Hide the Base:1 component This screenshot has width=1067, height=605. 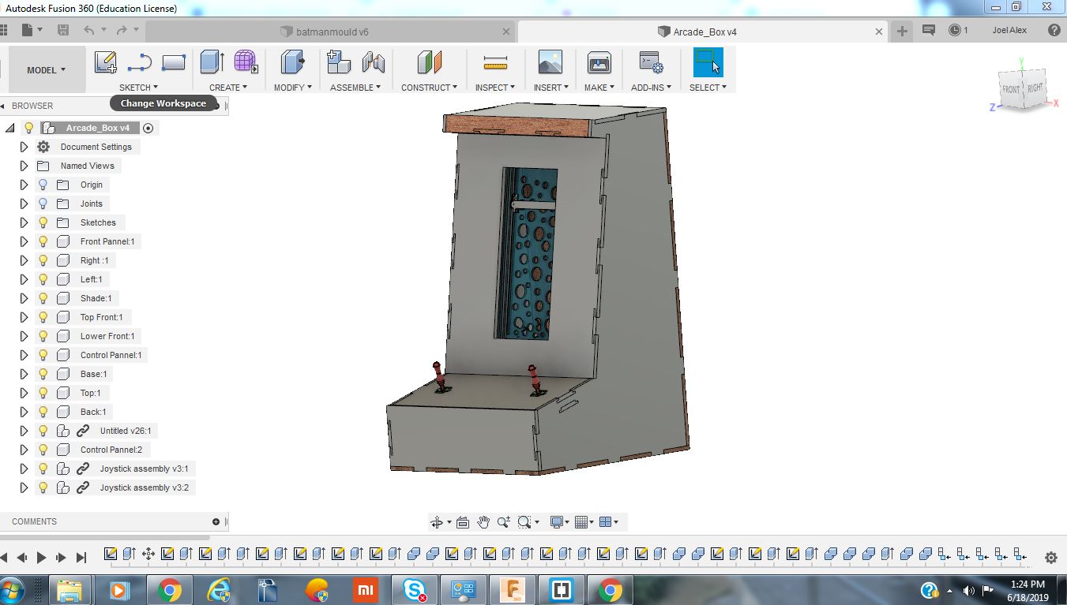tap(43, 374)
